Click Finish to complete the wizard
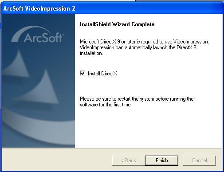Viewport: 224px width, 172px height. 161,160
